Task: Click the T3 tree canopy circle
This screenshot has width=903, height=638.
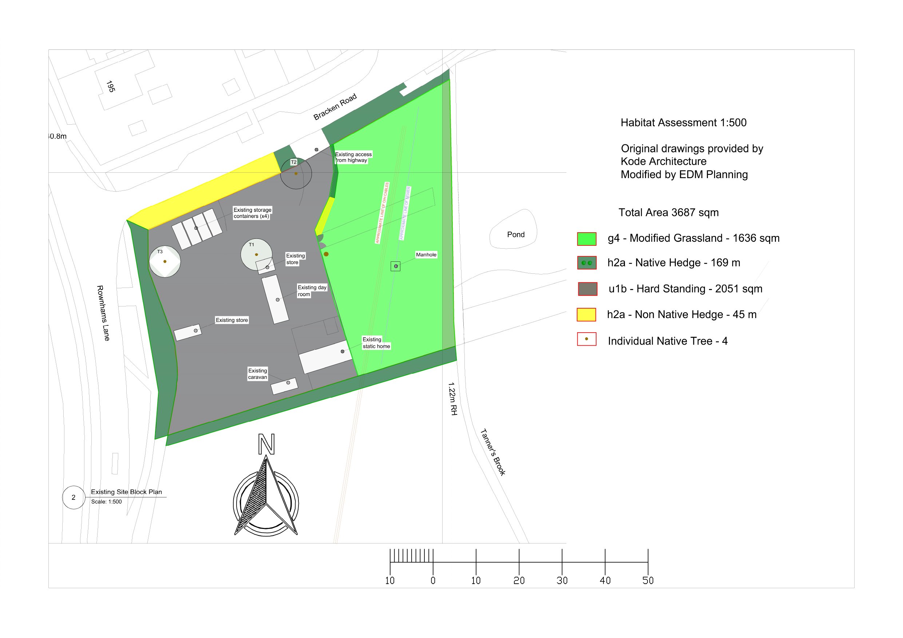Action: click(165, 261)
